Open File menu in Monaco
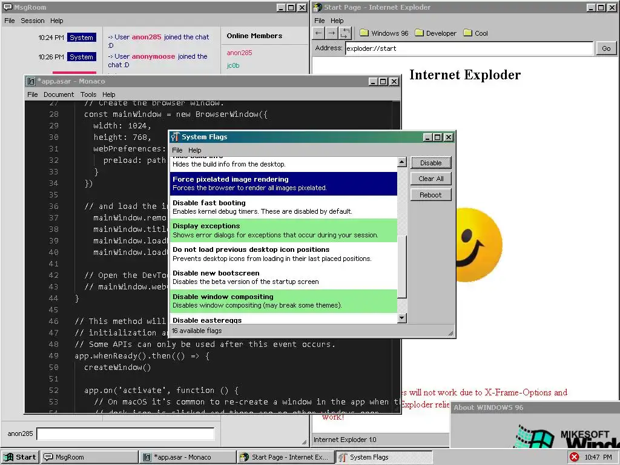The width and height of the screenshot is (620, 465). (33, 94)
